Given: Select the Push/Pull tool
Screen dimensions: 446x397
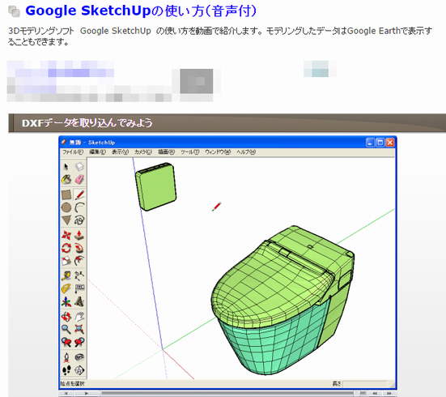Looking at the screenshot, I should coord(79,235).
